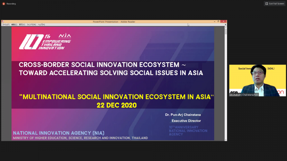Click the 22 DEC 2020 date text
Screen dimensions: 287x161
click(117, 106)
